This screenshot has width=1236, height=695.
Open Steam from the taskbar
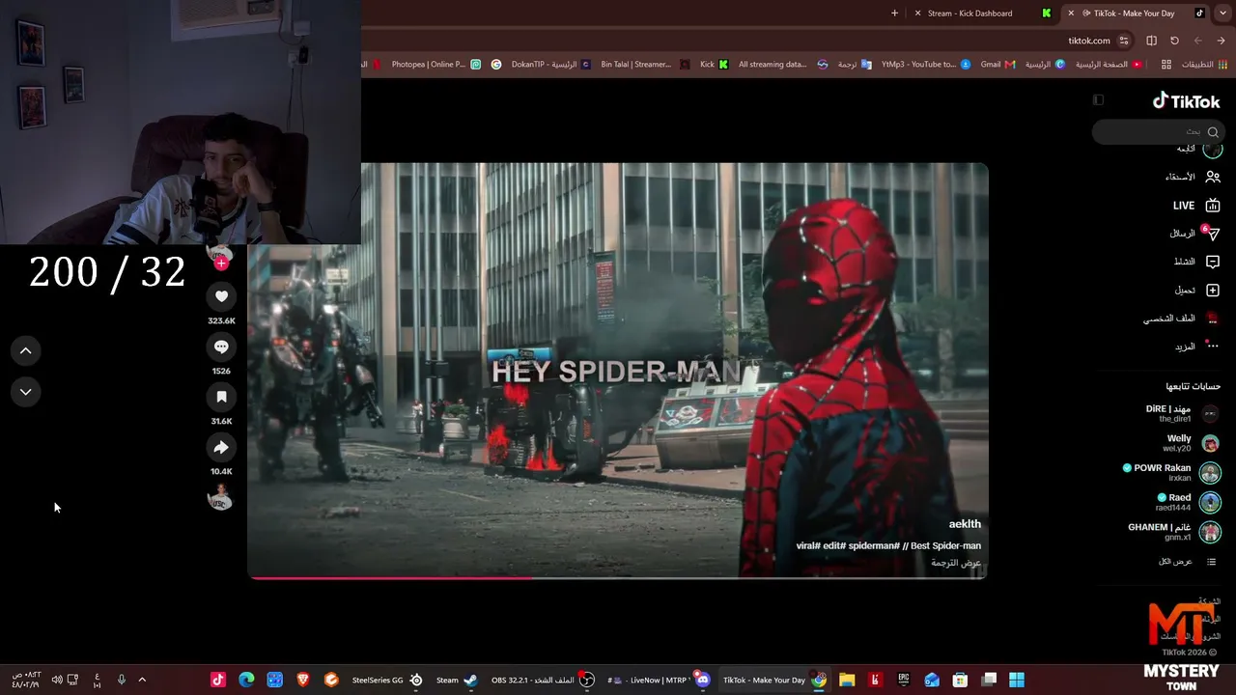pyautogui.click(x=457, y=680)
